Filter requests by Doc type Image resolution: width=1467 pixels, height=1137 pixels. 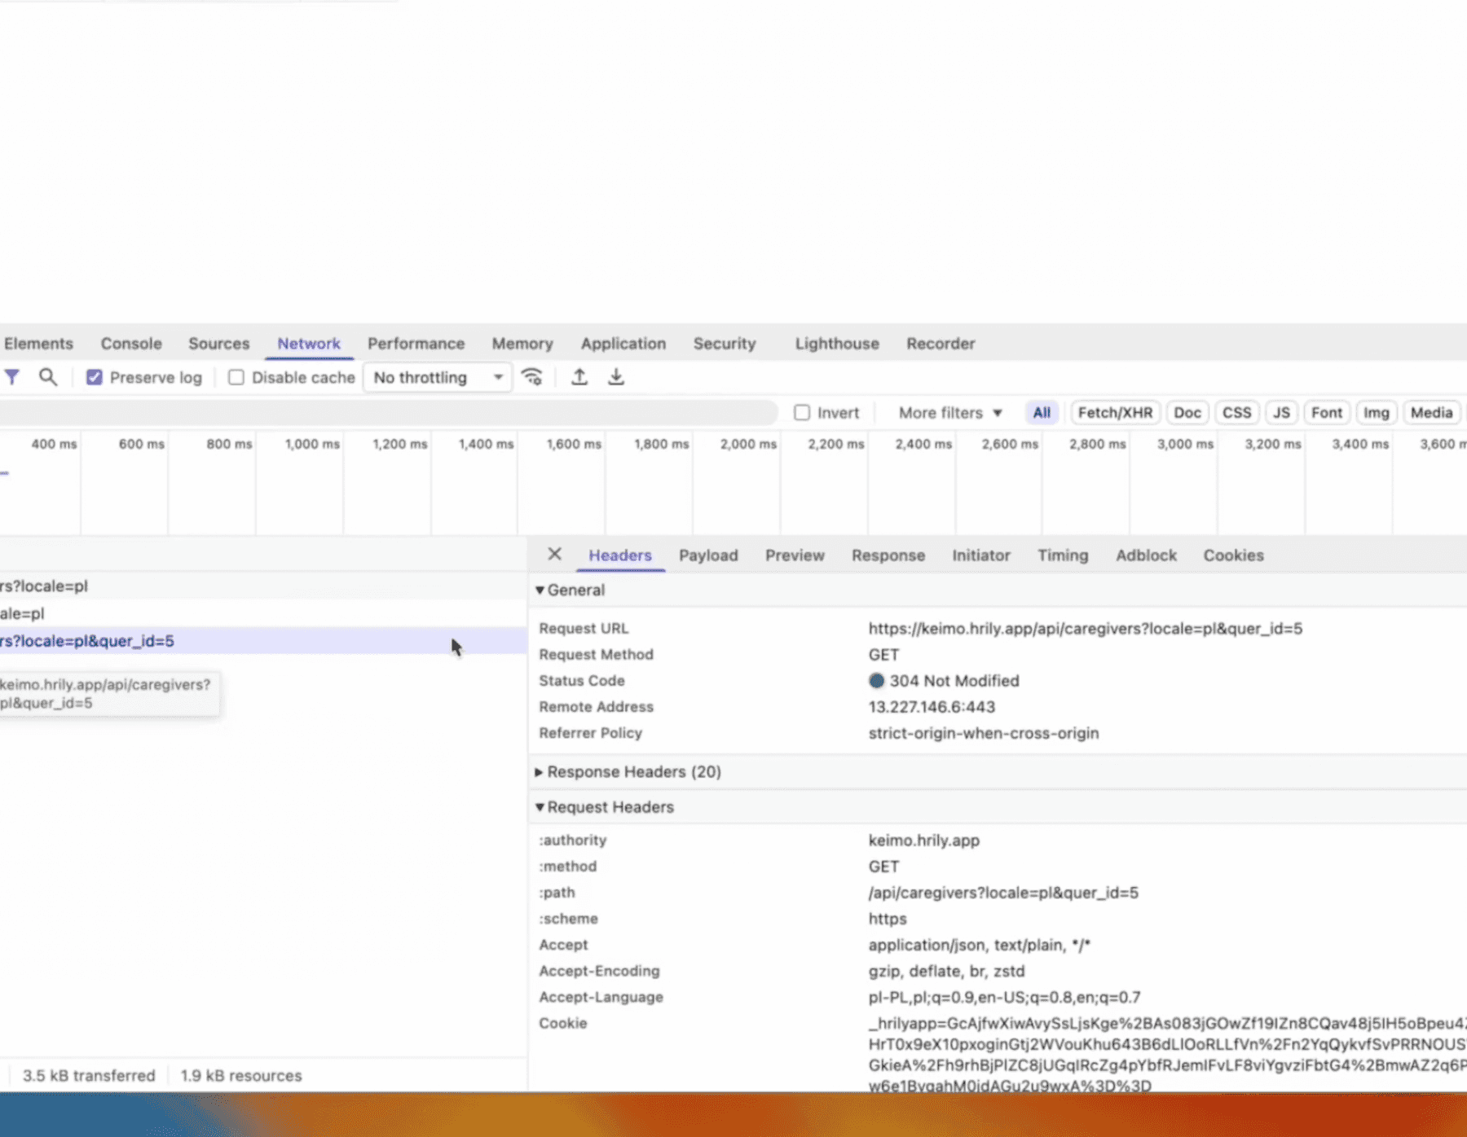[x=1187, y=413]
